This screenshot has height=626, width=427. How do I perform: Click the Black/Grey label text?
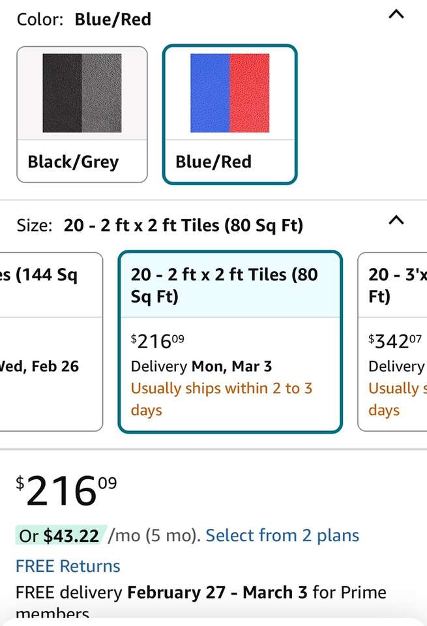click(73, 162)
